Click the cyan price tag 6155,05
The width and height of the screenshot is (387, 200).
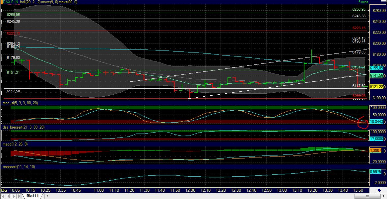point(376,68)
